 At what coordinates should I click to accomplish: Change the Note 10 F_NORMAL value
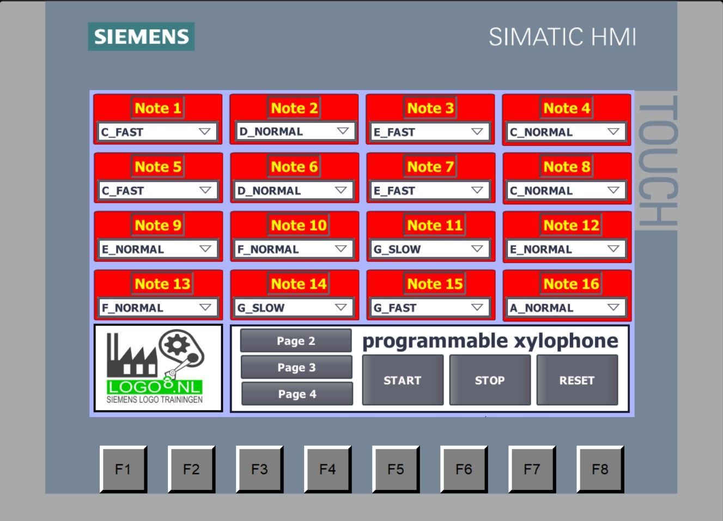[x=294, y=249]
